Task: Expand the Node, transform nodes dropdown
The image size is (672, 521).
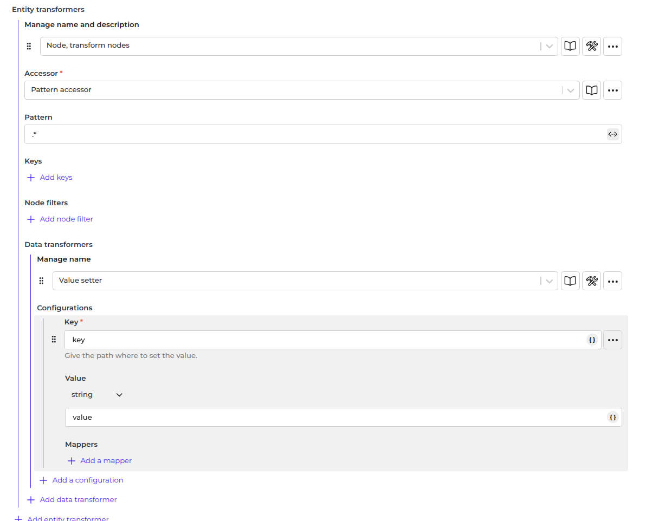Action: click(x=549, y=46)
